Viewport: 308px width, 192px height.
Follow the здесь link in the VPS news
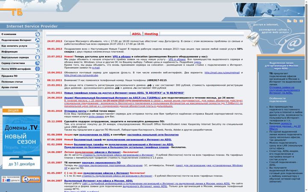coord(197,62)
